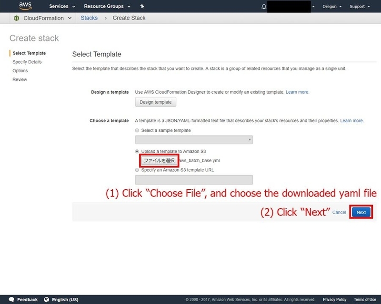
Task: Go to the Stacks breadcrumb link
Action: (x=89, y=18)
